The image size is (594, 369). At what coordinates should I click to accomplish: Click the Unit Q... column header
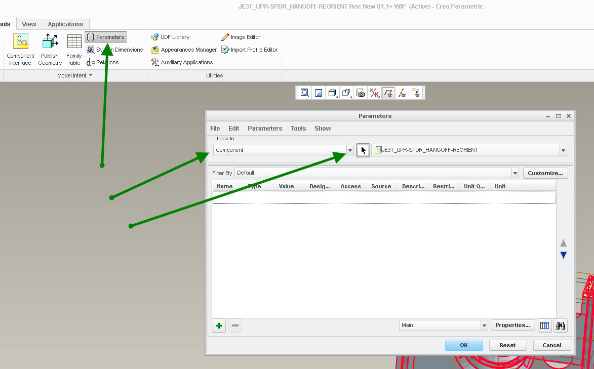[x=475, y=186]
